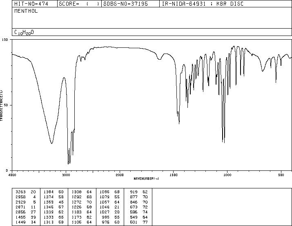Select peak value 1057 in the table
Viewport: 292px width, 226px height.
105,202
